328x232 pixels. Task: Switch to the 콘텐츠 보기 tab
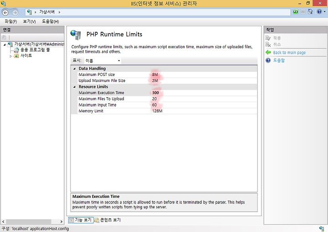point(108,220)
